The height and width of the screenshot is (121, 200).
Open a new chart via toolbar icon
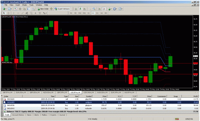pyautogui.click(x=4, y=9)
